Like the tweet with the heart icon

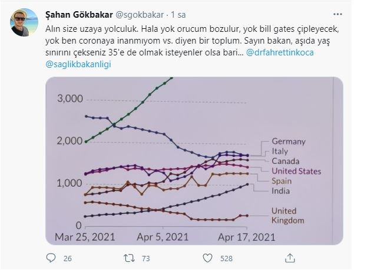click(x=207, y=258)
